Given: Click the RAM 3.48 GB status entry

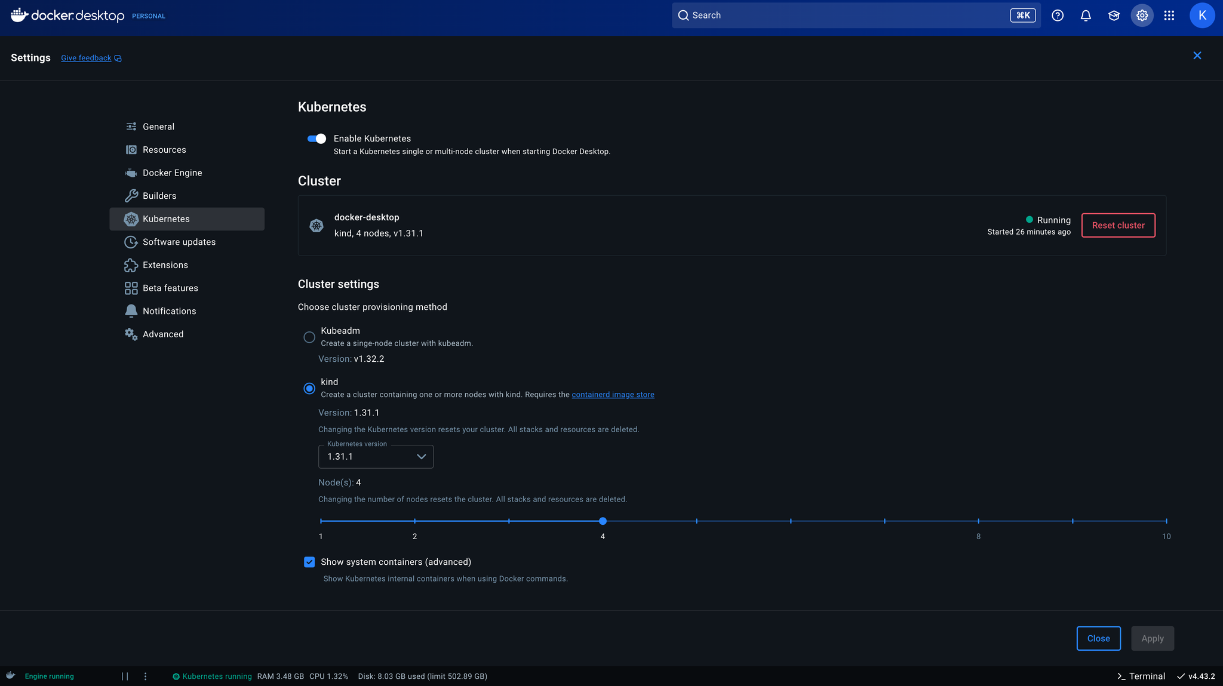Looking at the screenshot, I should pyautogui.click(x=281, y=676).
